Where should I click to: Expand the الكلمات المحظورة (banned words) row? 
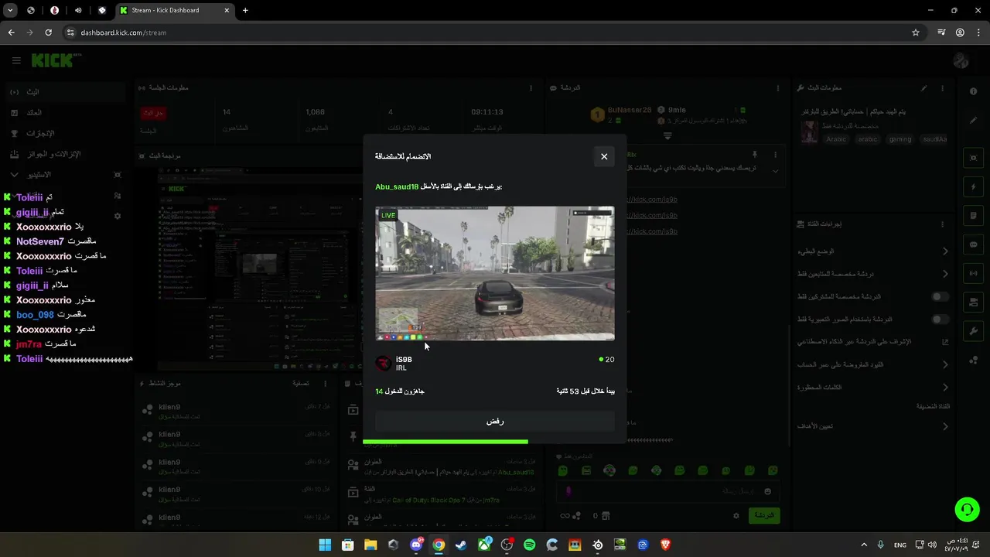coord(873,387)
